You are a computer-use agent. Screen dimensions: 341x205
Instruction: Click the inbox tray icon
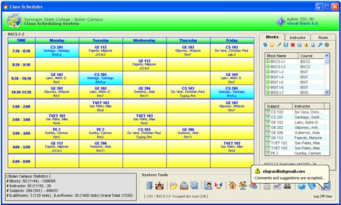click(184, 185)
